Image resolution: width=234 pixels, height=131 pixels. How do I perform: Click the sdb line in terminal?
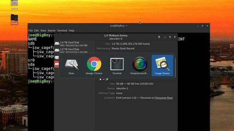point(31,43)
